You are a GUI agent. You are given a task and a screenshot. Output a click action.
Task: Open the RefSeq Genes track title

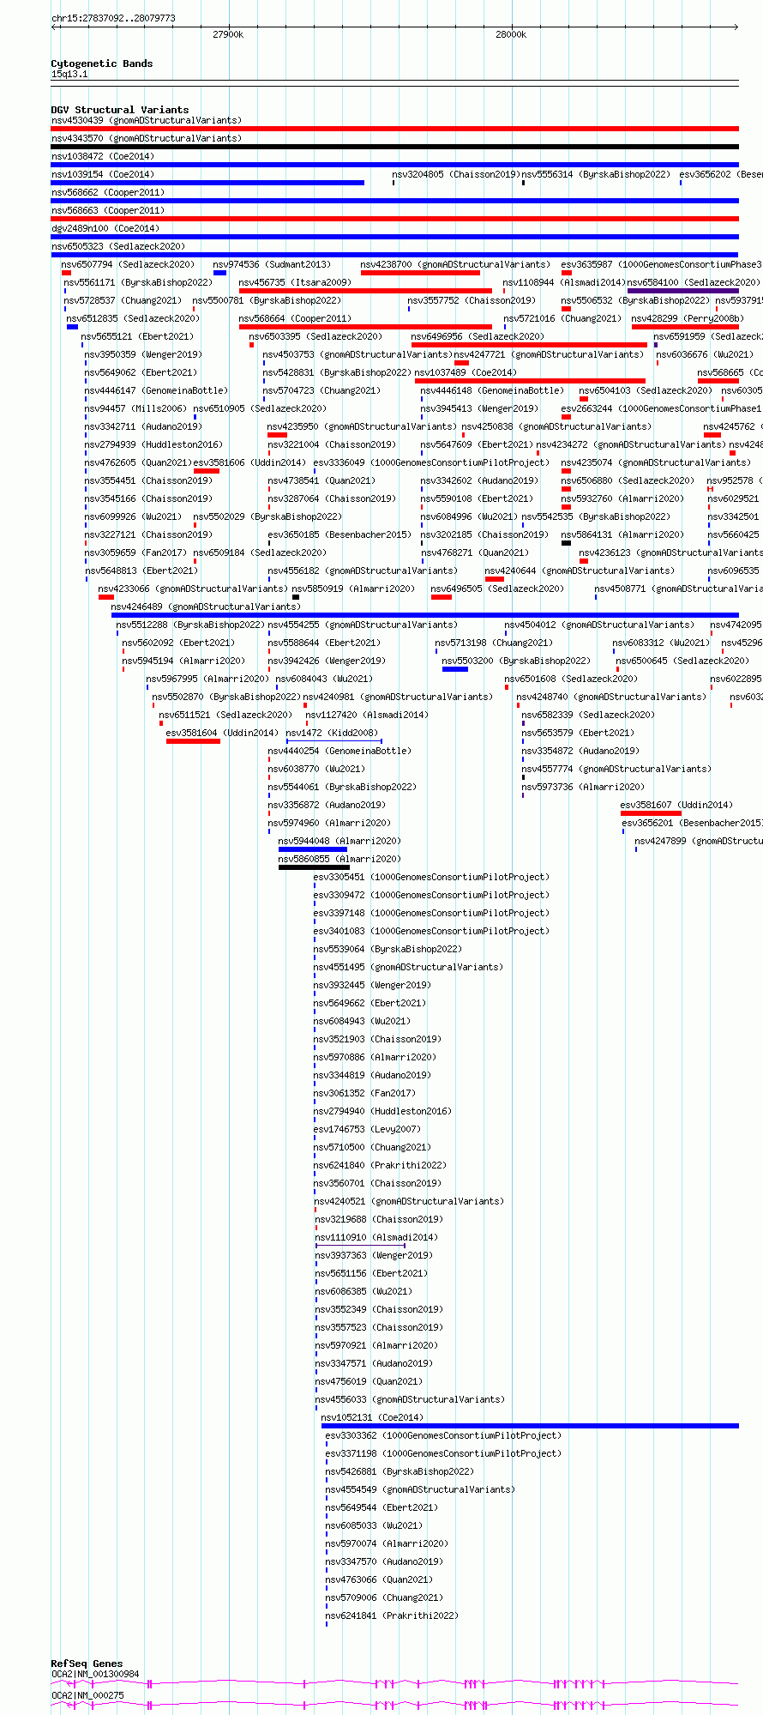[87, 1664]
